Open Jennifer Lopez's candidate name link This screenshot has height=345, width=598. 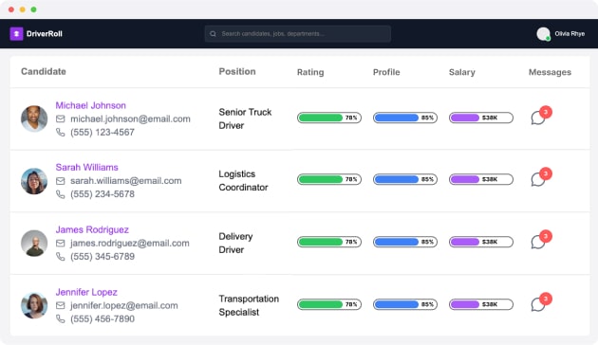(86, 292)
